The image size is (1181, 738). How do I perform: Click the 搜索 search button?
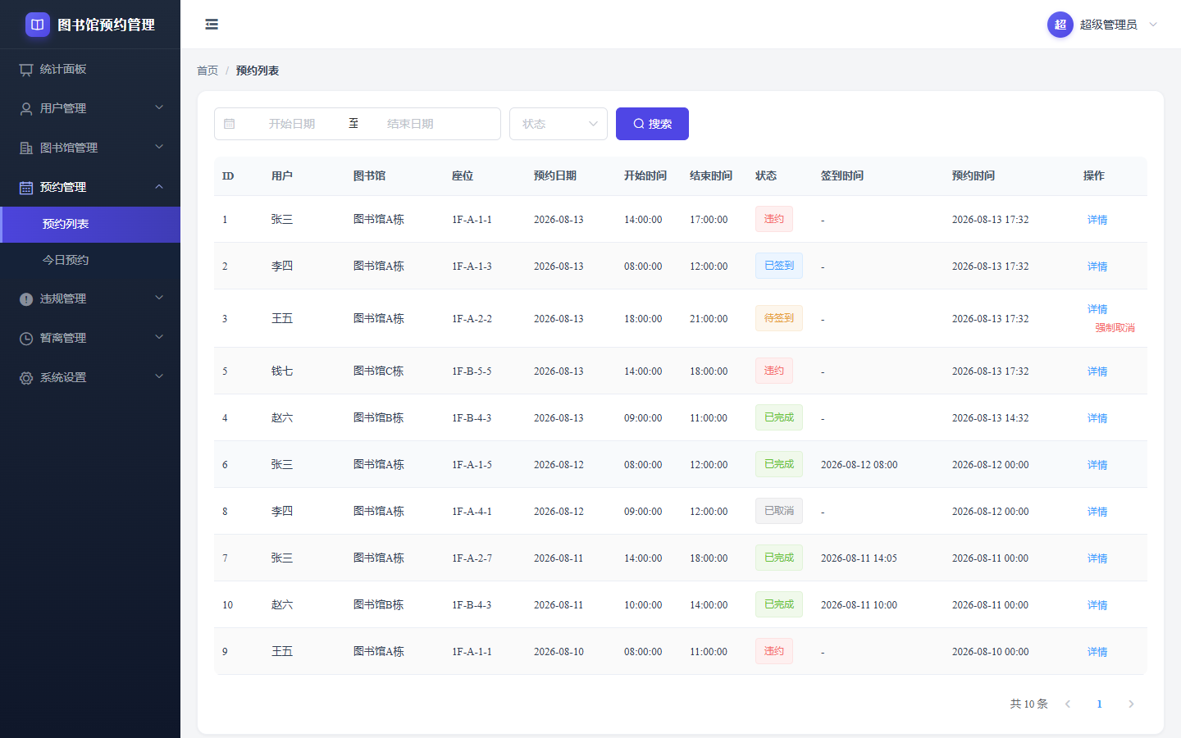pos(652,124)
